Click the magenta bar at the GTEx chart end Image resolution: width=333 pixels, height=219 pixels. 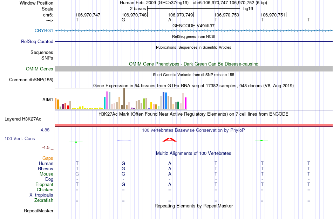click(x=186, y=103)
